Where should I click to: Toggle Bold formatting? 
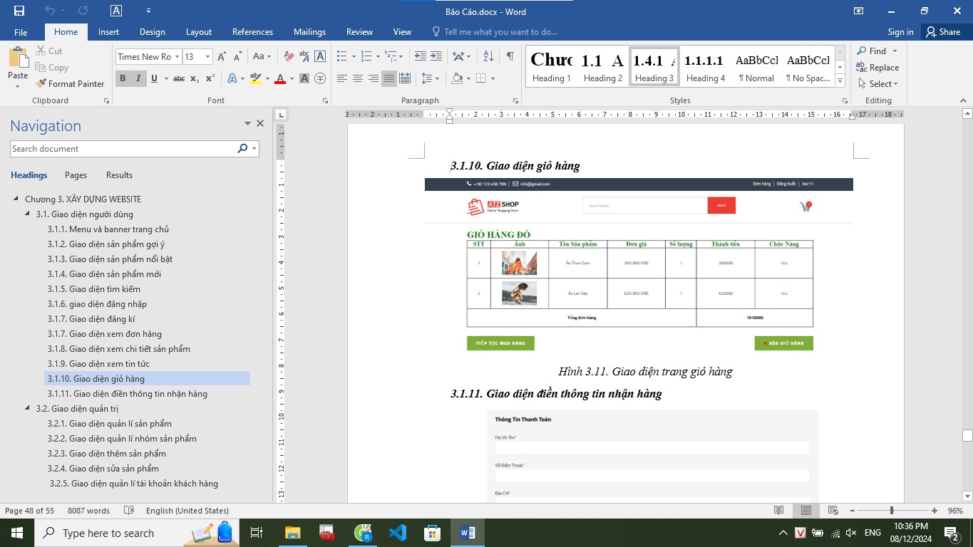pyautogui.click(x=123, y=78)
